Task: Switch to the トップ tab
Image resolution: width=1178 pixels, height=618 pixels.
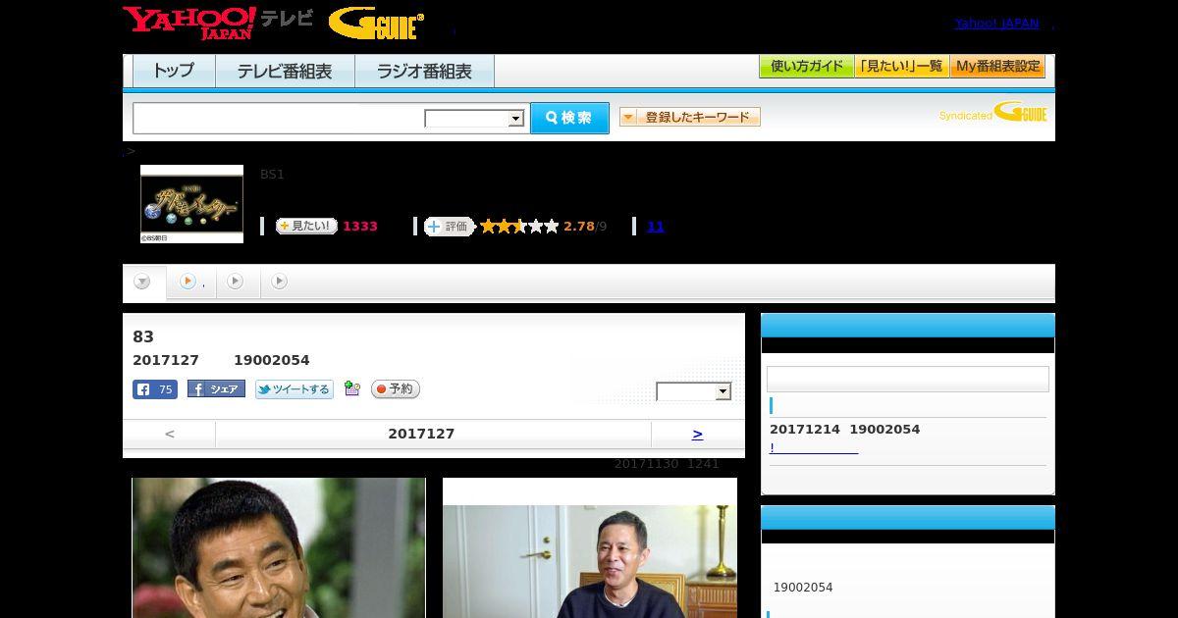Action: (x=174, y=72)
